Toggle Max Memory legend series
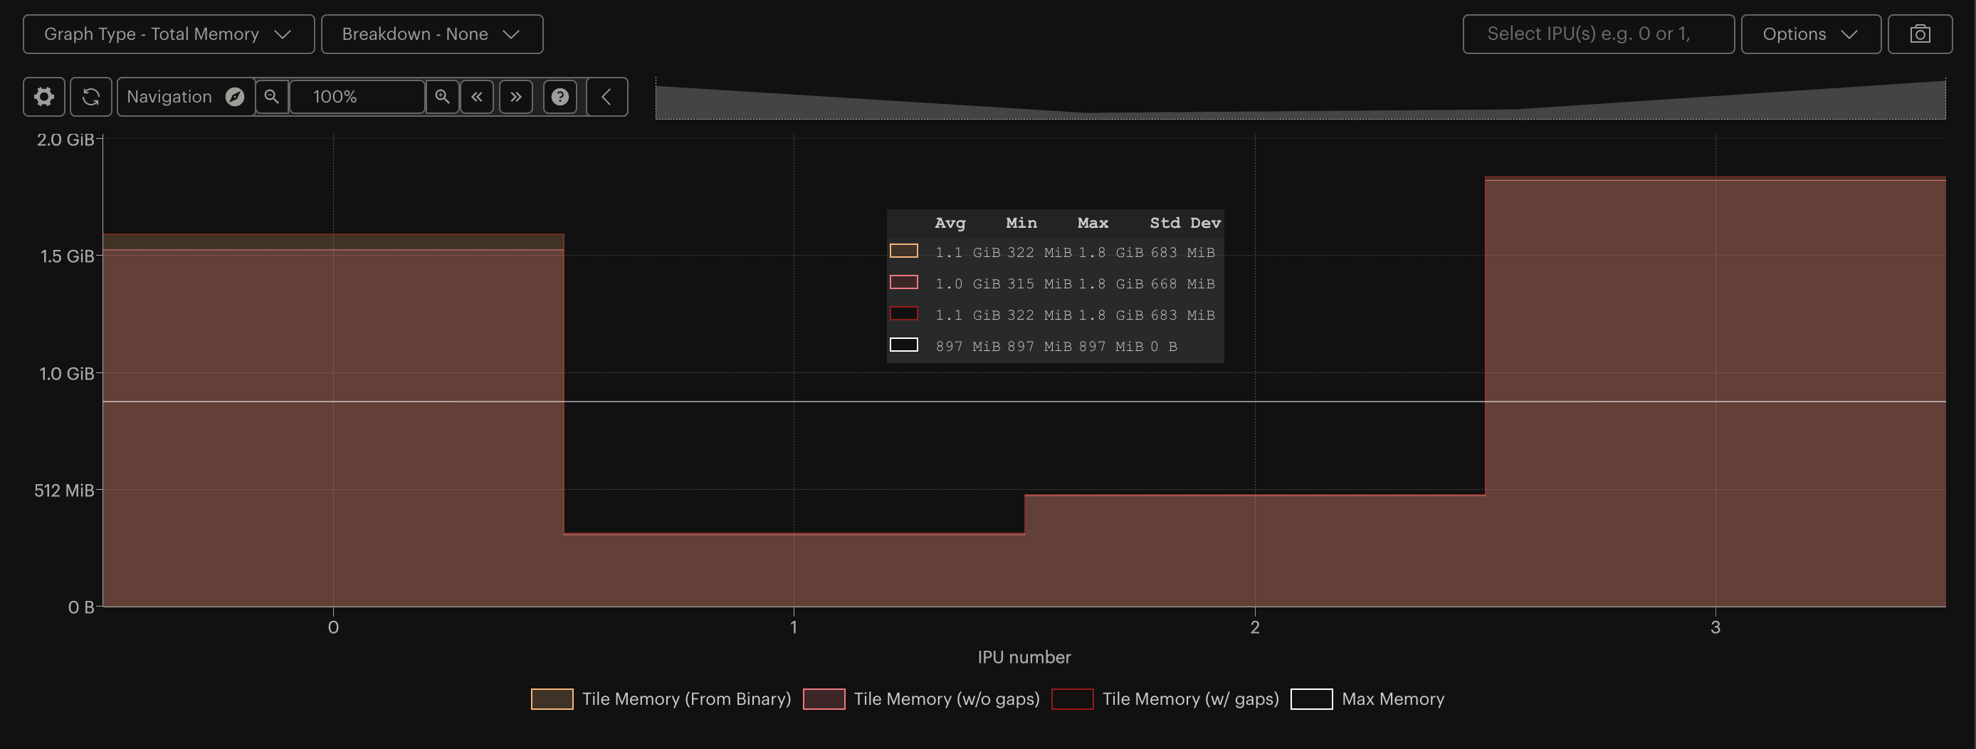Viewport: 1976px width, 749px height. pyautogui.click(x=1367, y=699)
